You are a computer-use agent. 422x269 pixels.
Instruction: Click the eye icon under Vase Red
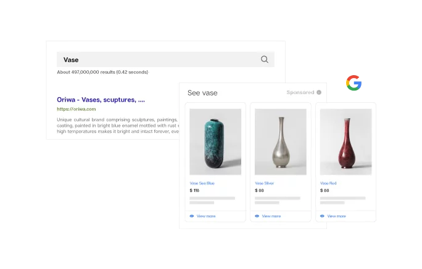pyautogui.click(x=322, y=216)
